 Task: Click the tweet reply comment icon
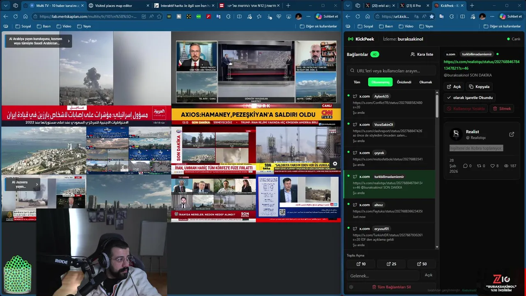pos(465,166)
